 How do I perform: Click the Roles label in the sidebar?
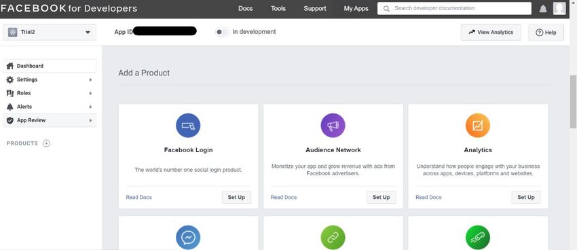pos(24,93)
